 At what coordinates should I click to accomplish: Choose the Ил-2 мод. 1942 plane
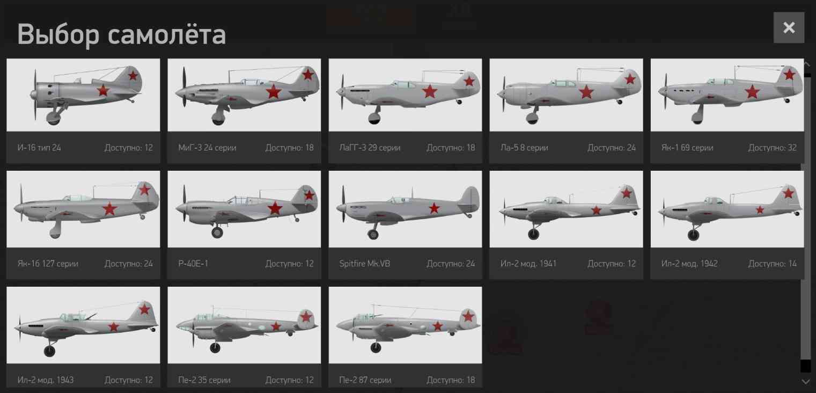[x=727, y=225]
